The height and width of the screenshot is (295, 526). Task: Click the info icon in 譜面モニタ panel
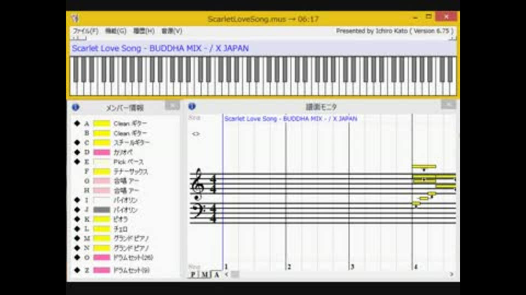pyautogui.click(x=192, y=107)
